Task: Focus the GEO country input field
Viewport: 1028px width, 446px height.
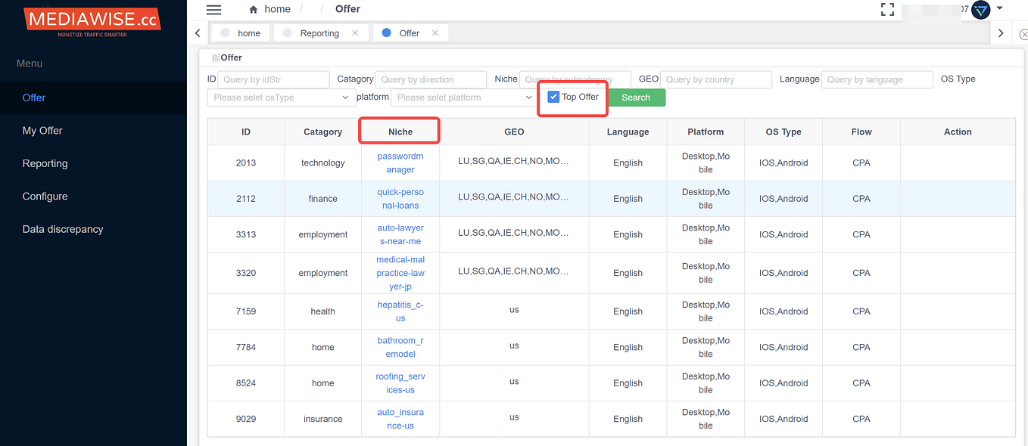Action: pyautogui.click(x=716, y=79)
